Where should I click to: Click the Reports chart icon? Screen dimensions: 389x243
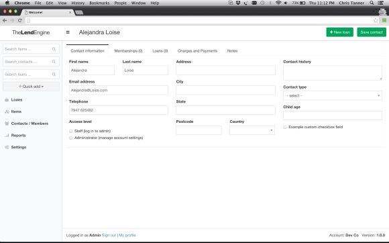(x=7, y=136)
